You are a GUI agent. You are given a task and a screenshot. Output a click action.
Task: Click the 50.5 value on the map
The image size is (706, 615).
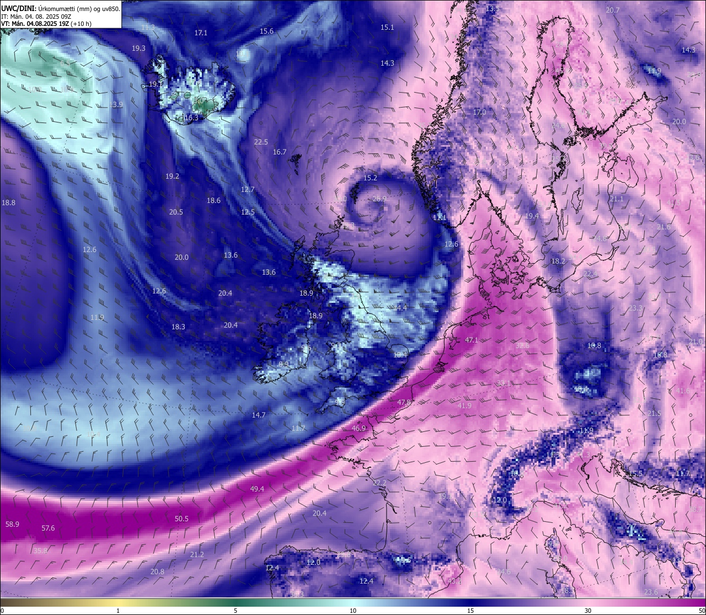(x=181, y=518)
